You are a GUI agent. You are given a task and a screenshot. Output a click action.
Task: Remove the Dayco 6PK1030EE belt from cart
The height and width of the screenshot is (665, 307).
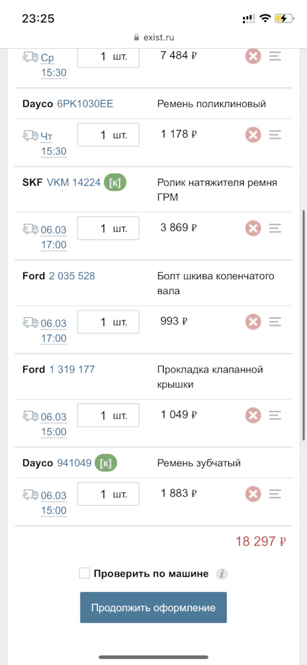[253, 135]
